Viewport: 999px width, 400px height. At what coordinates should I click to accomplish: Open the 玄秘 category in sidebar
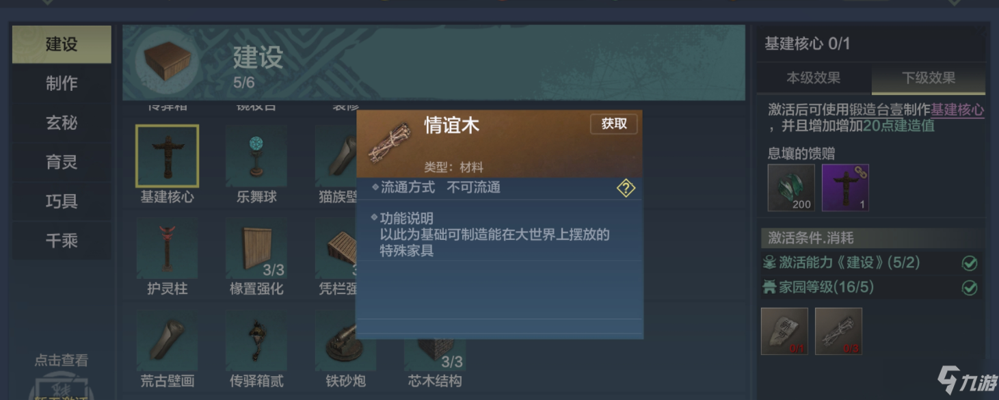62,123
